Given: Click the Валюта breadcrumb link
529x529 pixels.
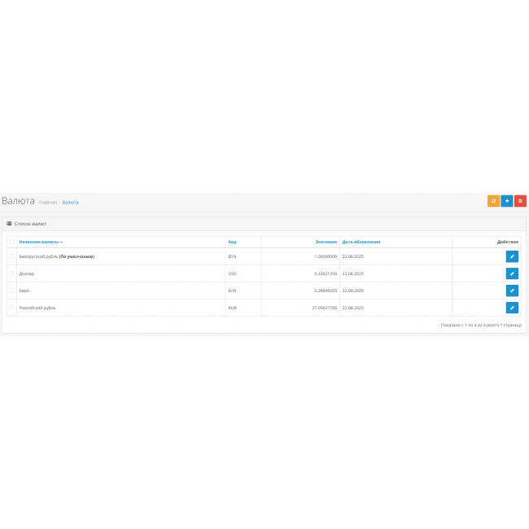Looking at the screenshot, I should 71,202.
